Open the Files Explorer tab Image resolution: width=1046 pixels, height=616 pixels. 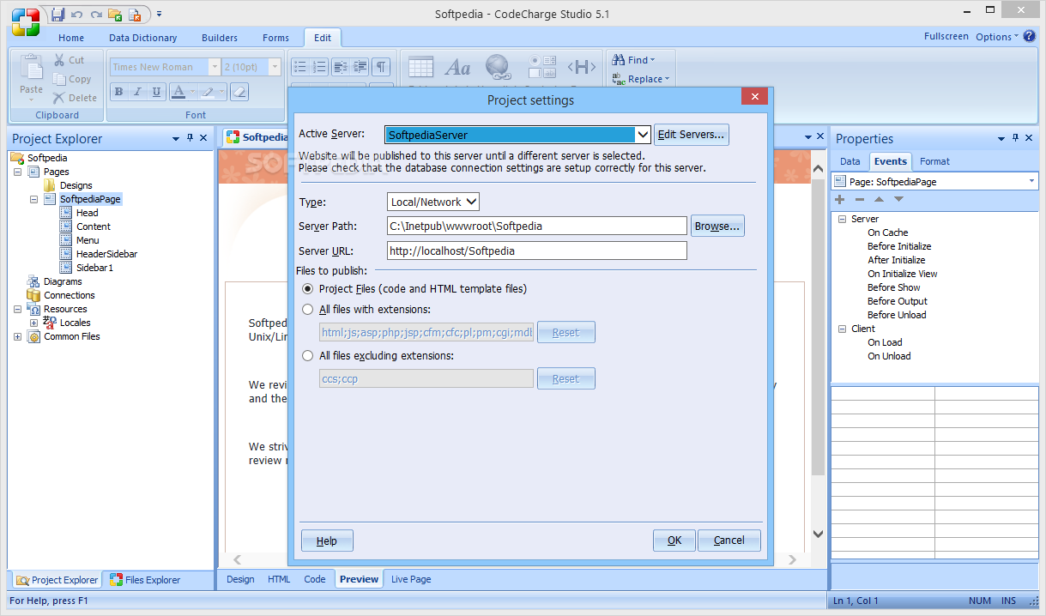[145, 580]
